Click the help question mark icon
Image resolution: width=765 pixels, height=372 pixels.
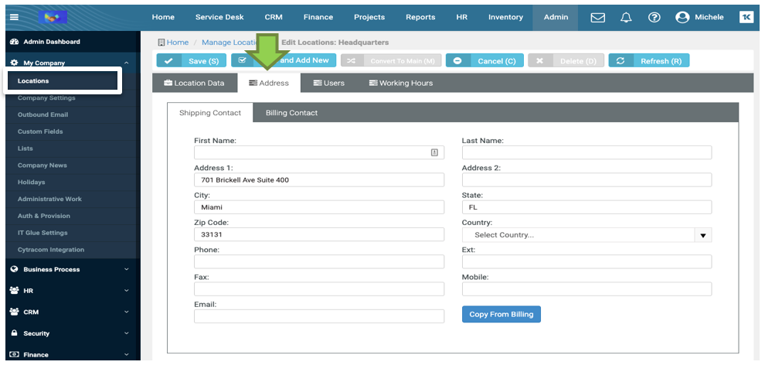[654, 17]
